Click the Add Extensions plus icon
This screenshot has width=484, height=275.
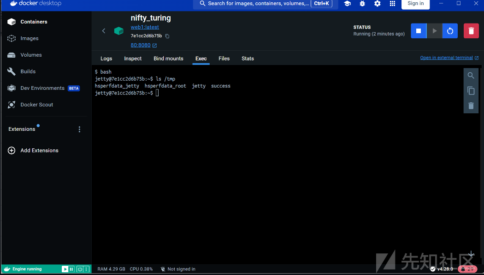(12, 151)
